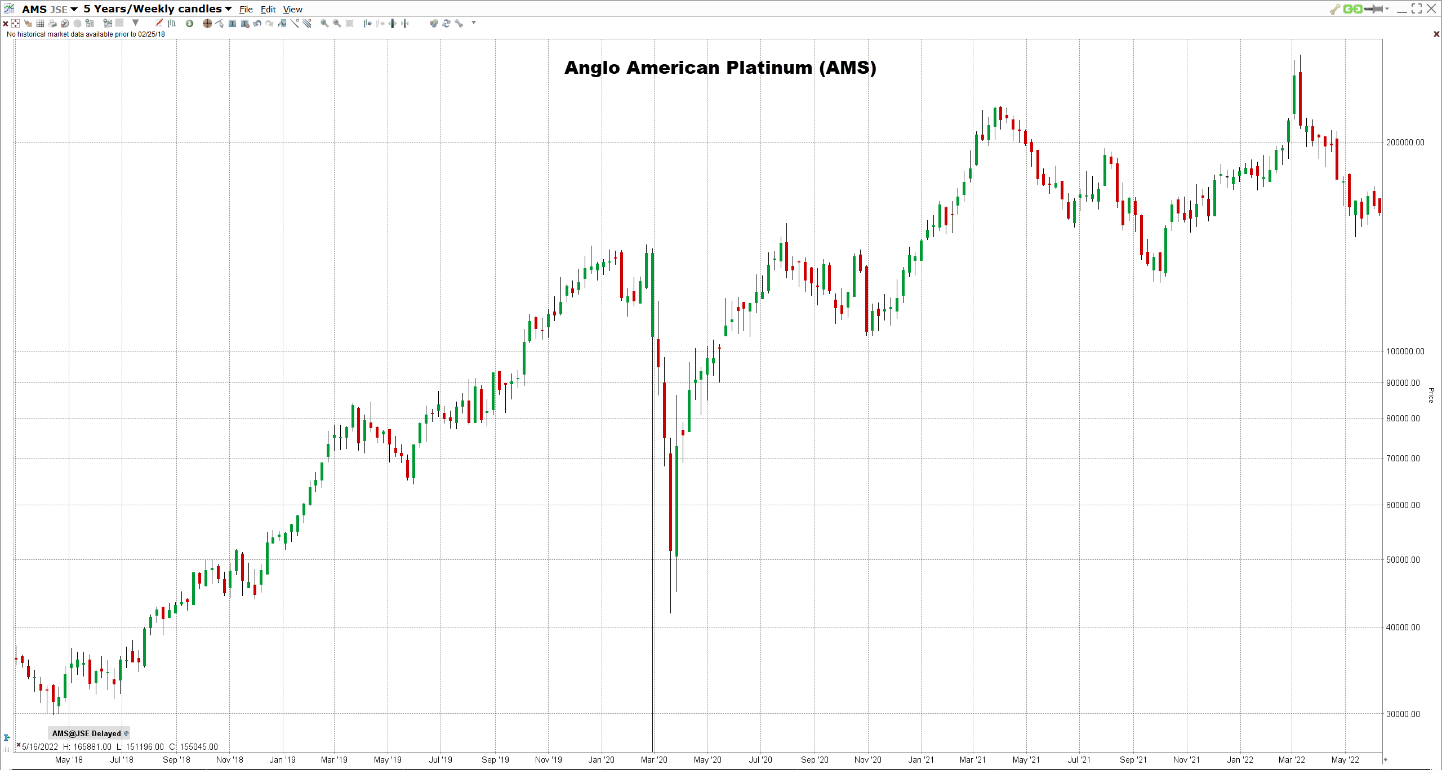Open the gray down-triangle toolbar dropdown
Screen dimensions: 1442x770
pyautogui.click(x=135, y=23)
